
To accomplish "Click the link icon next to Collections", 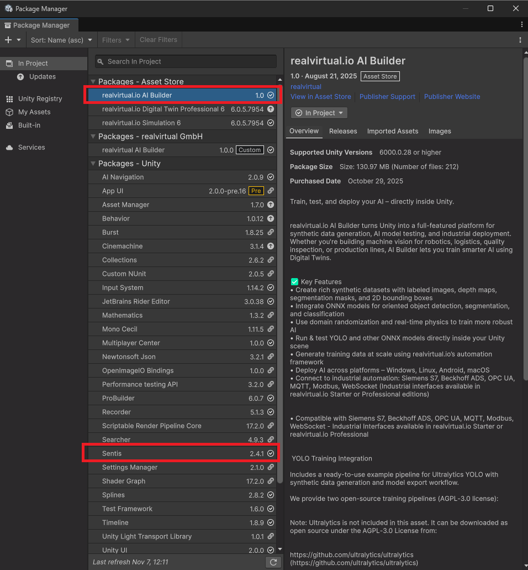I will 271,260.
